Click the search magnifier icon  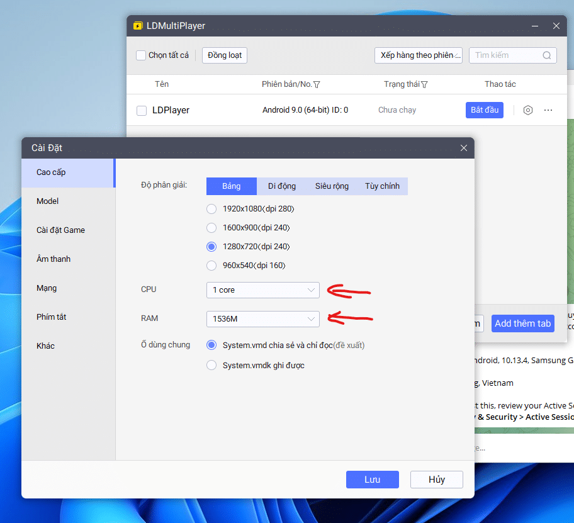pos(546,55)
